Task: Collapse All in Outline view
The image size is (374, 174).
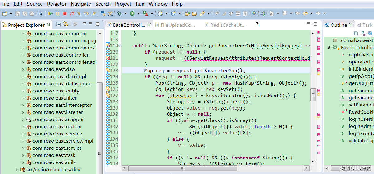Action: coord(356,33)
